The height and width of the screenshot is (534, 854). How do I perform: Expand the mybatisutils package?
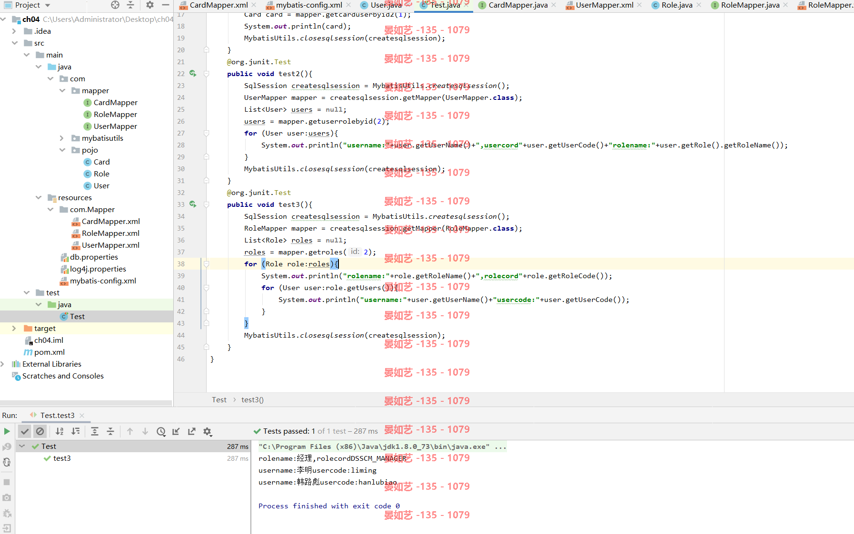[x=62, y=138]
